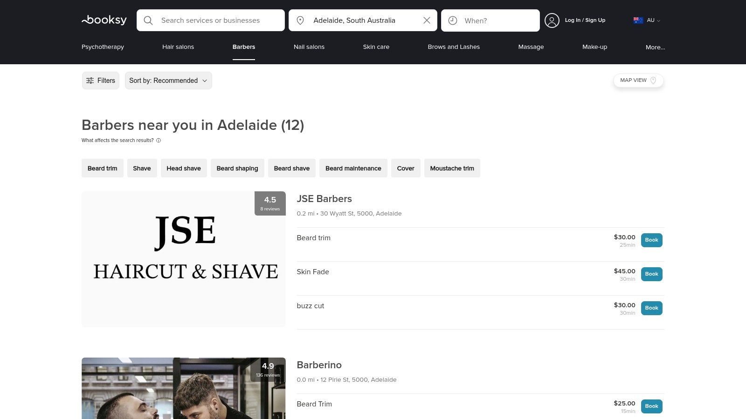Choose the Beard shave chip
The width and height of the screenshot is (746, 419).
[292, 168]
